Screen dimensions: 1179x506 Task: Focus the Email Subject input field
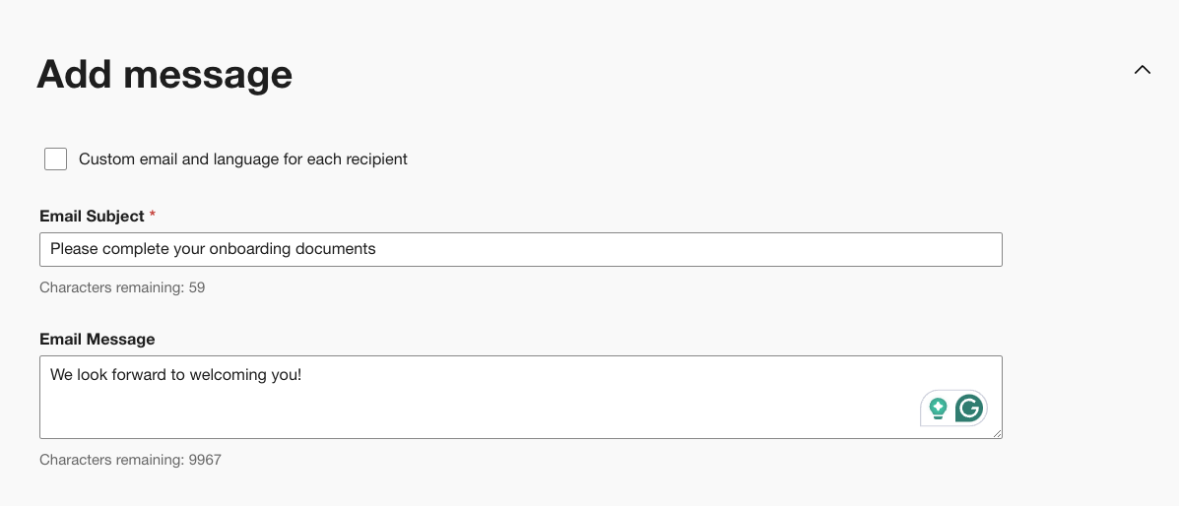click(x=689, y=249)
